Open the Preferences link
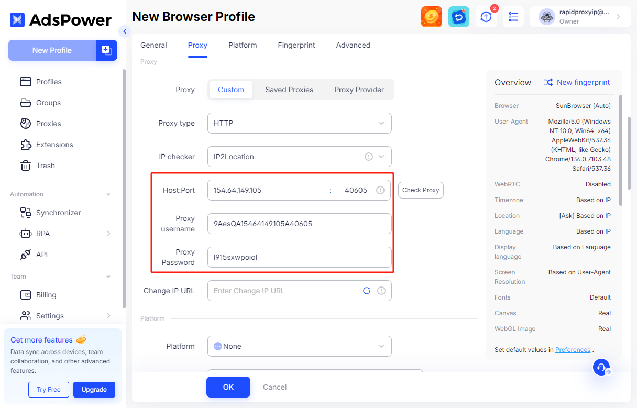The width and height of the screenshot is (637, 408). (573, 350)
